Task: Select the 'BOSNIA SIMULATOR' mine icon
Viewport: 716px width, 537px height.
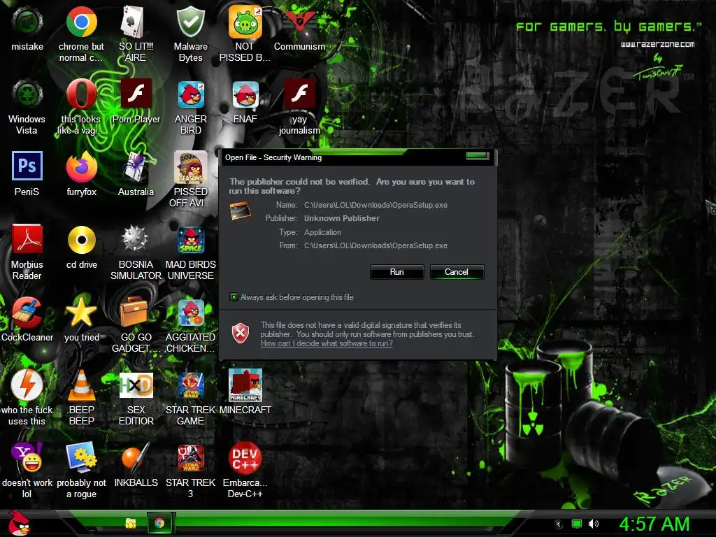Action: tap(135, 238)
